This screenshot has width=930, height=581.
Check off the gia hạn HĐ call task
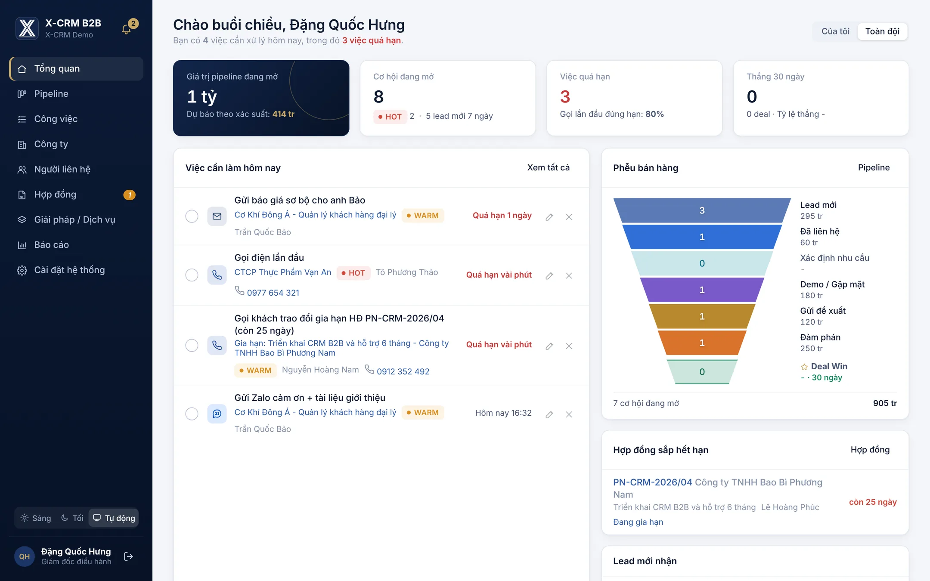pos(192,345)
